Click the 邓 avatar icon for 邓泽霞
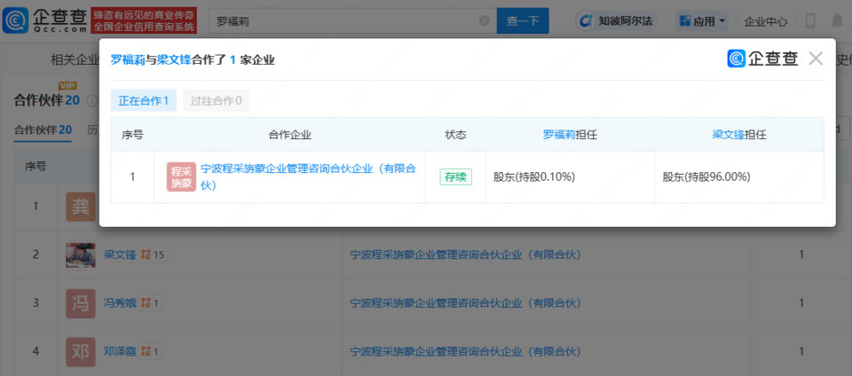The image size is (852, 376). (81, 352)
